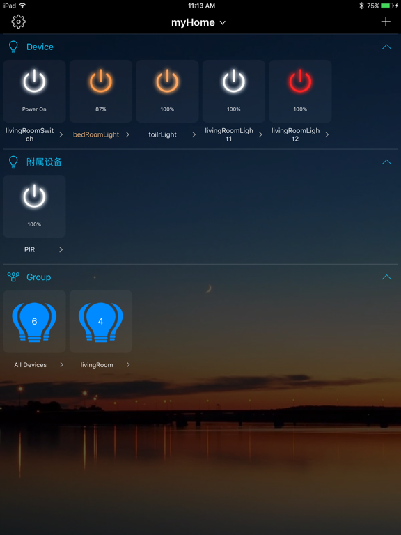
Task: Select the 附属设备 section heading
Action: coord(44,162)
